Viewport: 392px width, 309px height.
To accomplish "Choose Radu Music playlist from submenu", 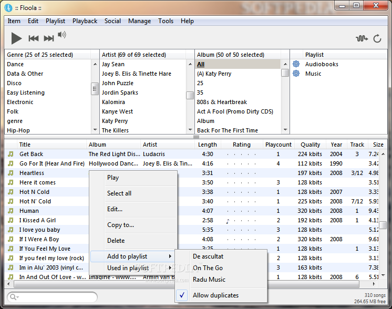I will 209,280.
